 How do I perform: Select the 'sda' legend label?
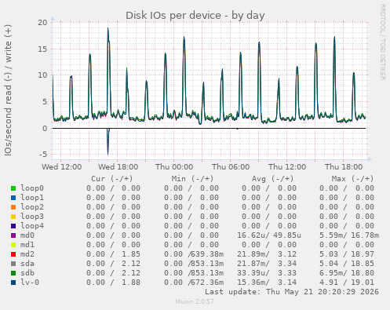(x=27, y=264)
